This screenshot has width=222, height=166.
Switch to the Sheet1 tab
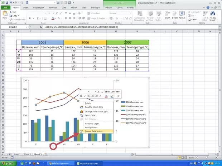pyautogui.click(x=17, y=154)
